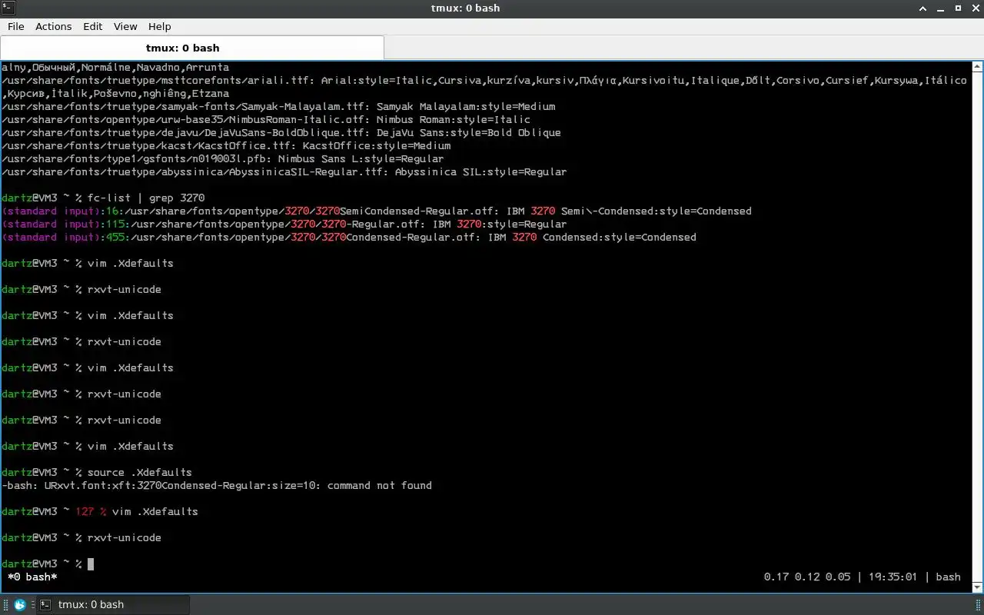Click the "command not found" error line
Viewport: 984px width, 615px height.
[x=217, y=485]
